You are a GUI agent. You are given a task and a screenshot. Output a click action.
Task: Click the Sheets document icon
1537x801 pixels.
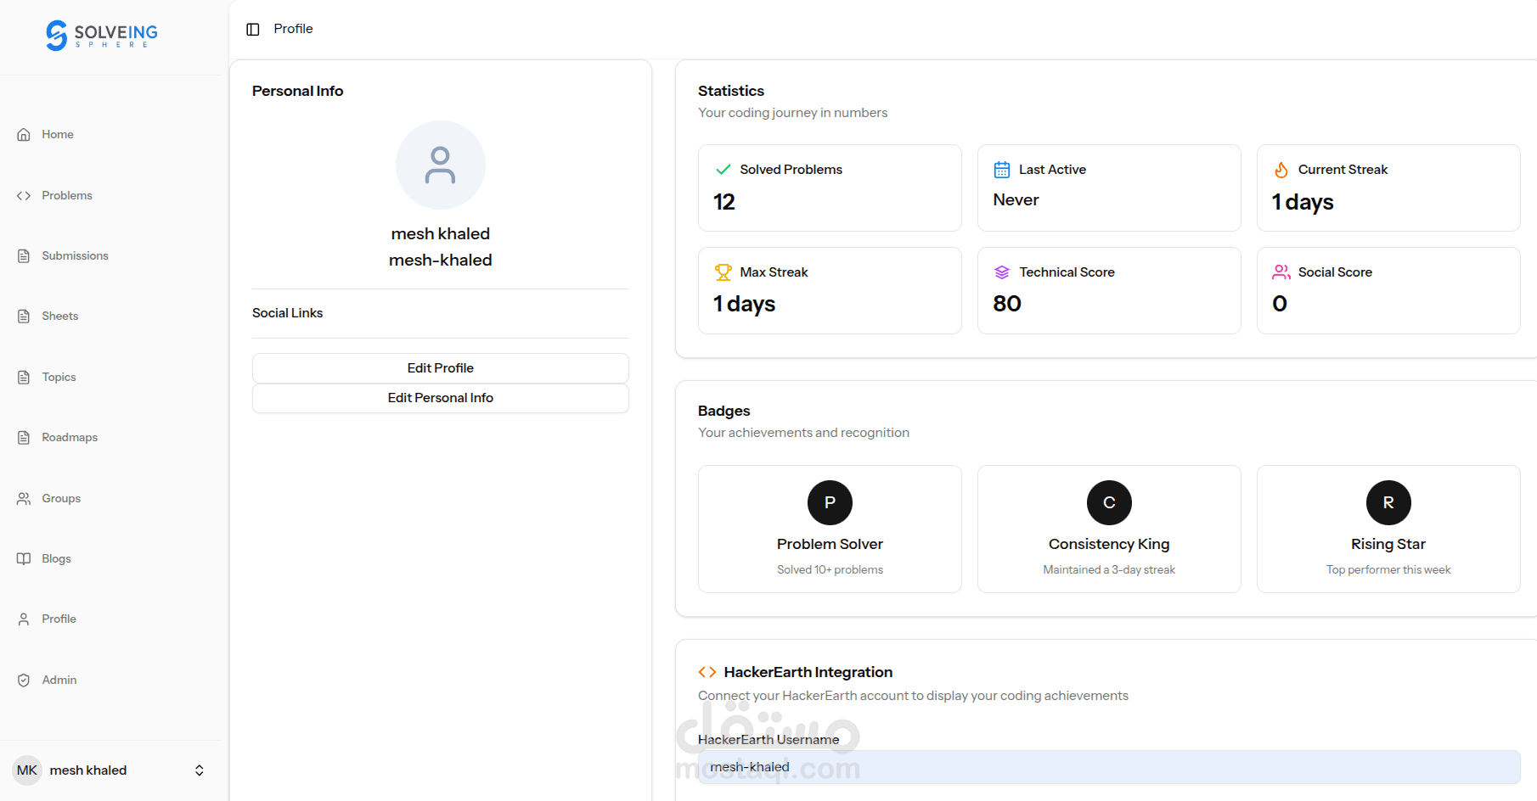(x=24, y=316)
